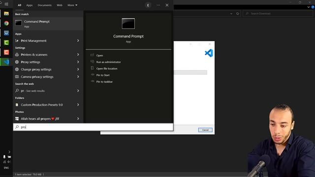Click the search box containing 'pro'
This screenshot has height=177, width=315.
tap(93, 127)
